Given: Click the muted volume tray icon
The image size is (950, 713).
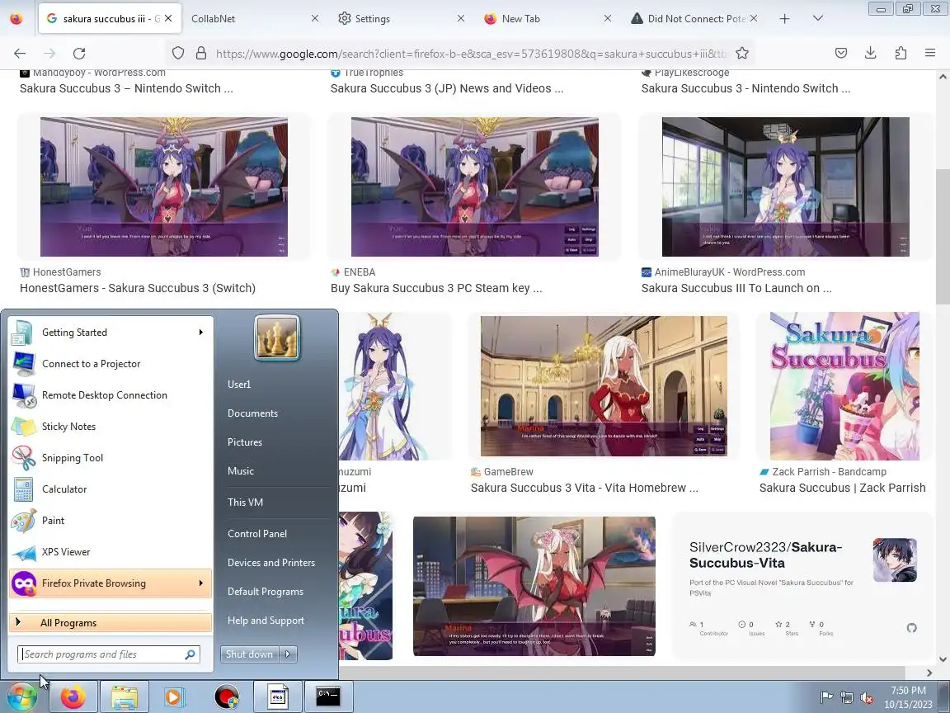Looking at the screenshot, I should (x=867, y=698).
